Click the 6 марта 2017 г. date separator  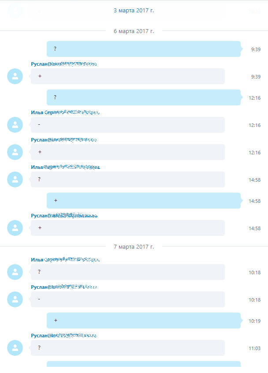tap(134, 31)
